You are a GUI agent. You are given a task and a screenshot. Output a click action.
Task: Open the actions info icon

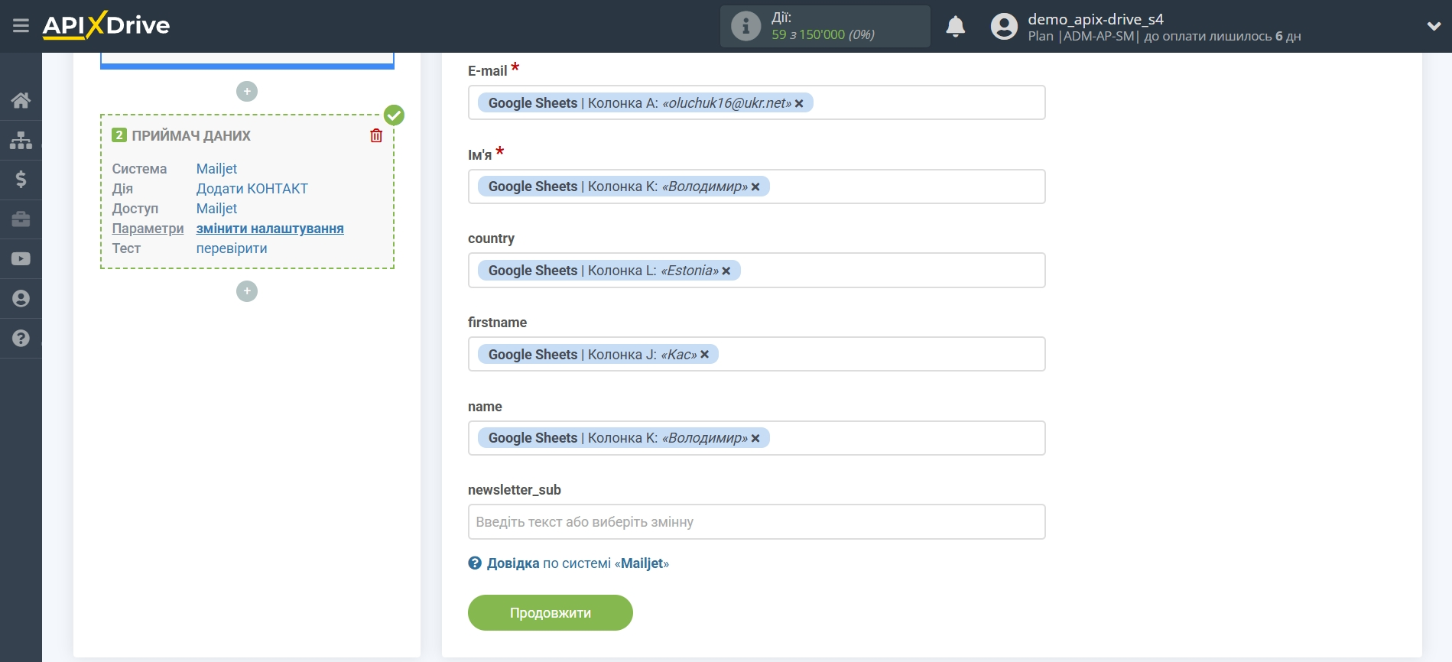pos(745,26)
